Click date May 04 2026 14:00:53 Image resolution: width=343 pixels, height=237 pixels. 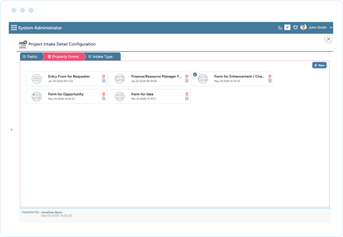point(62,99)
